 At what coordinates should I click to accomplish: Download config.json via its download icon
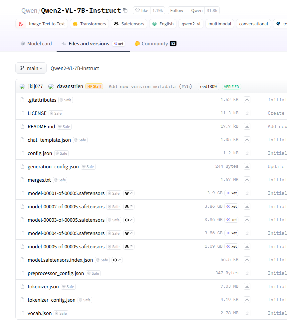pos(247,153)
